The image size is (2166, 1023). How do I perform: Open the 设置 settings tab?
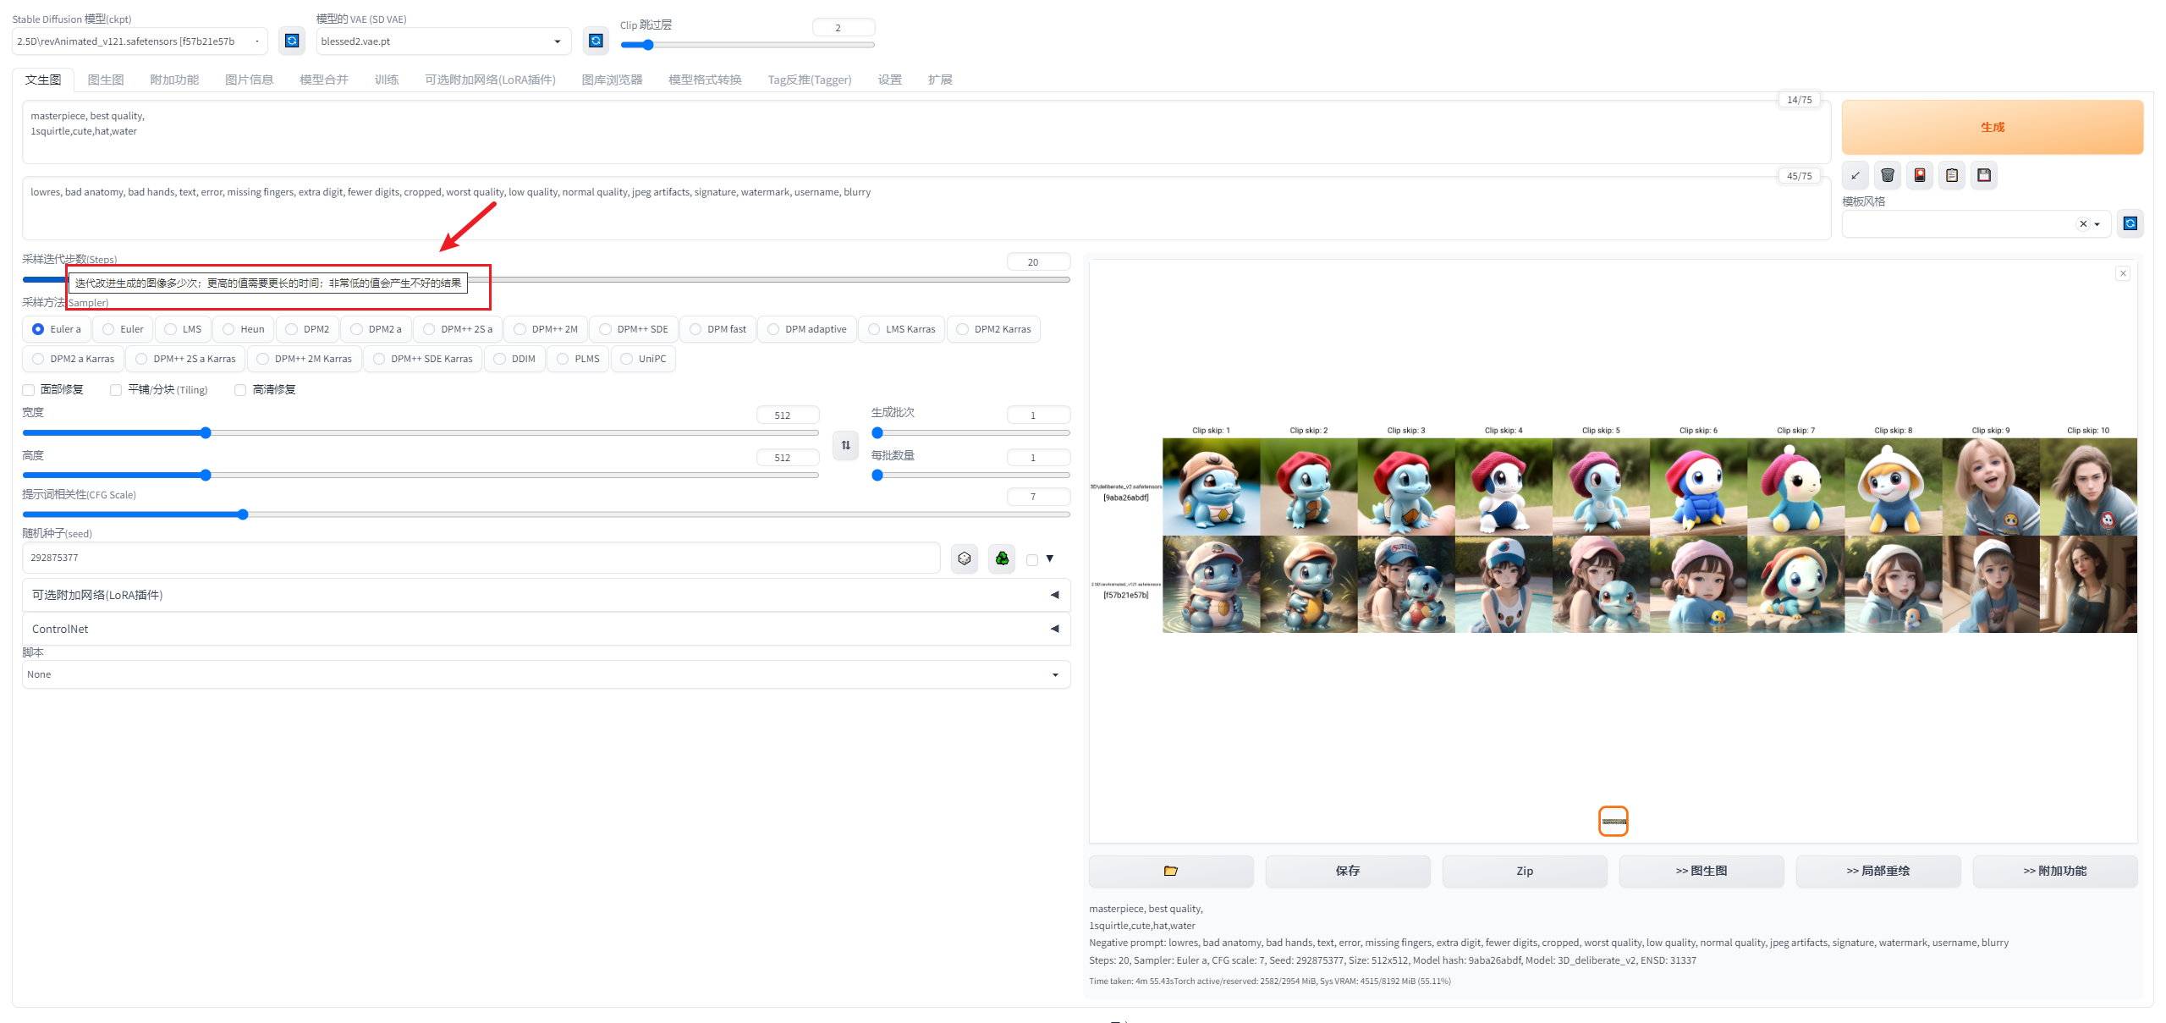point(889,80)
